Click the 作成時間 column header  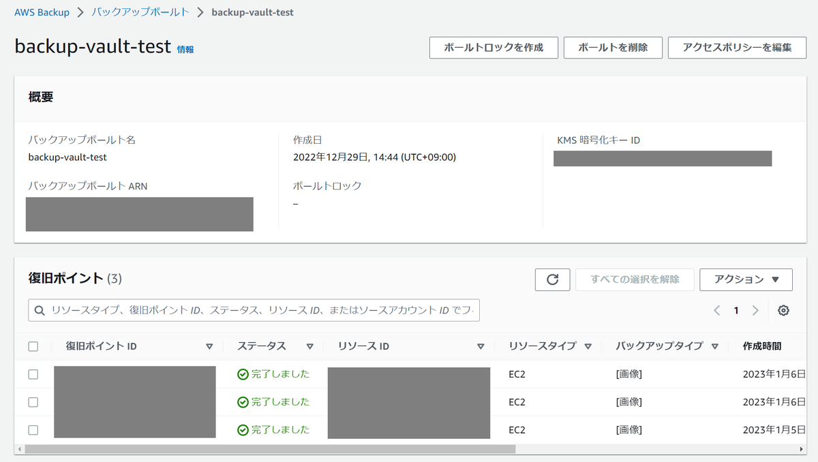tap(762, 347)
